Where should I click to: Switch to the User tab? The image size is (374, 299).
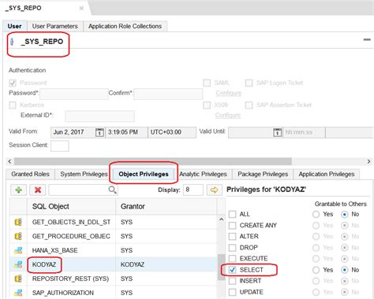(15, 26)
